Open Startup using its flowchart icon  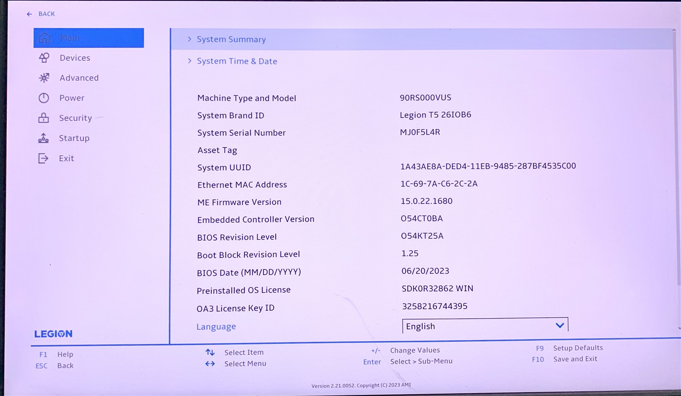pos(44,138)
